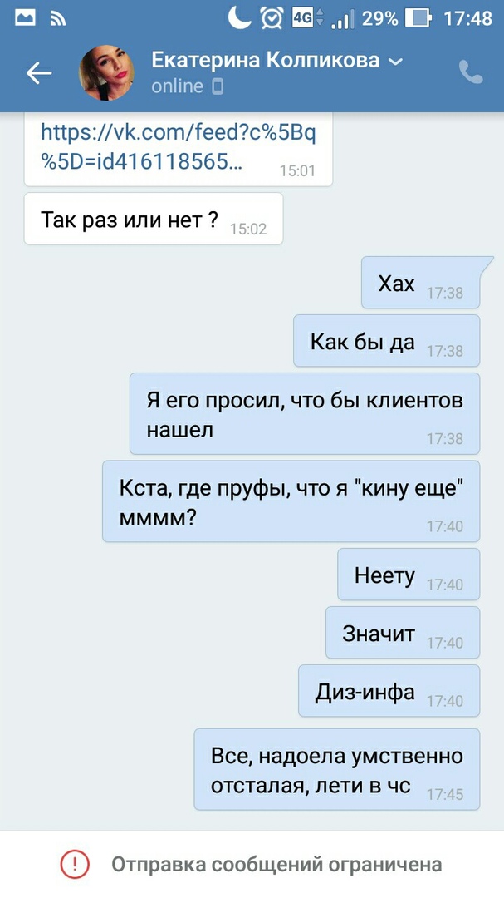
Task: Open the vk.com/feed link message
Action: point(178,149)
